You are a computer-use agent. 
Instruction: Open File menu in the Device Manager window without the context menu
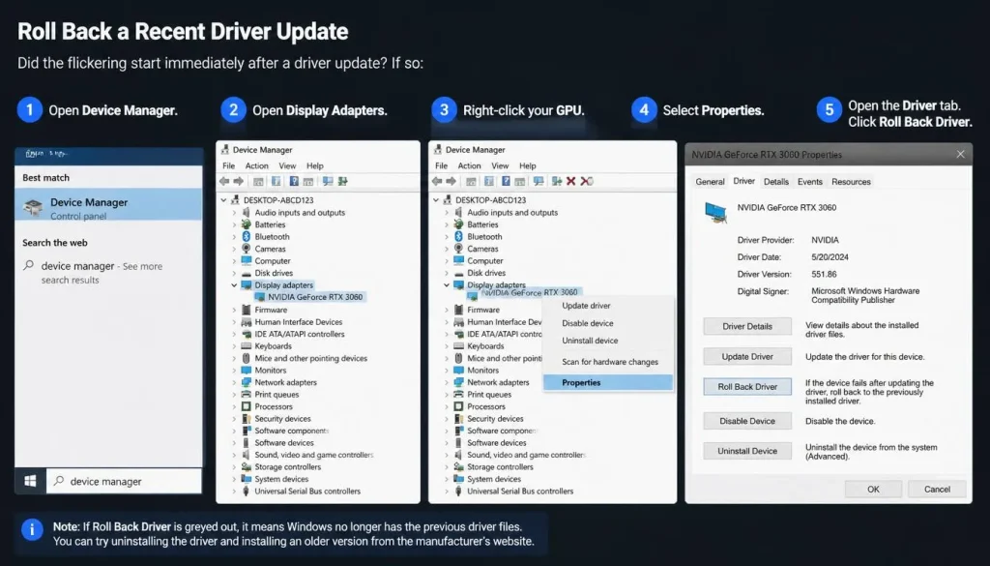pyautogui.click(x=228, y=165)
